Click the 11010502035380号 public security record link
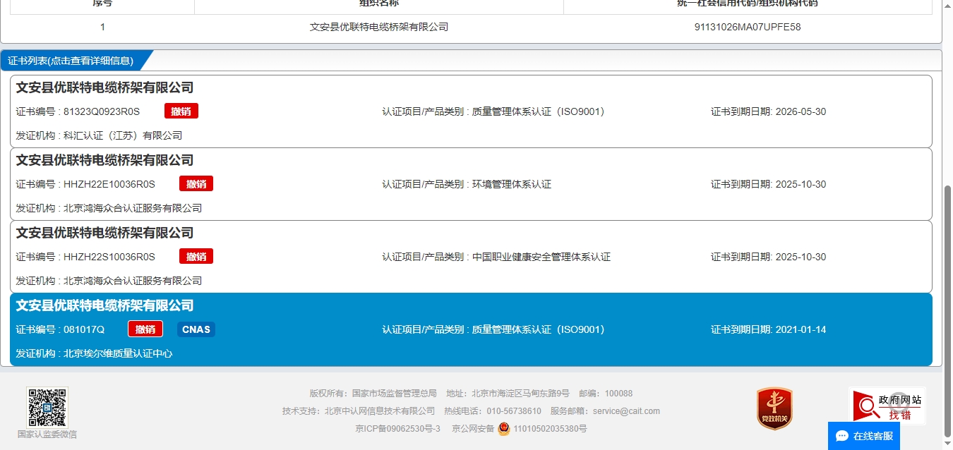The height and width of the screenshot is (450, 953). 550,429
